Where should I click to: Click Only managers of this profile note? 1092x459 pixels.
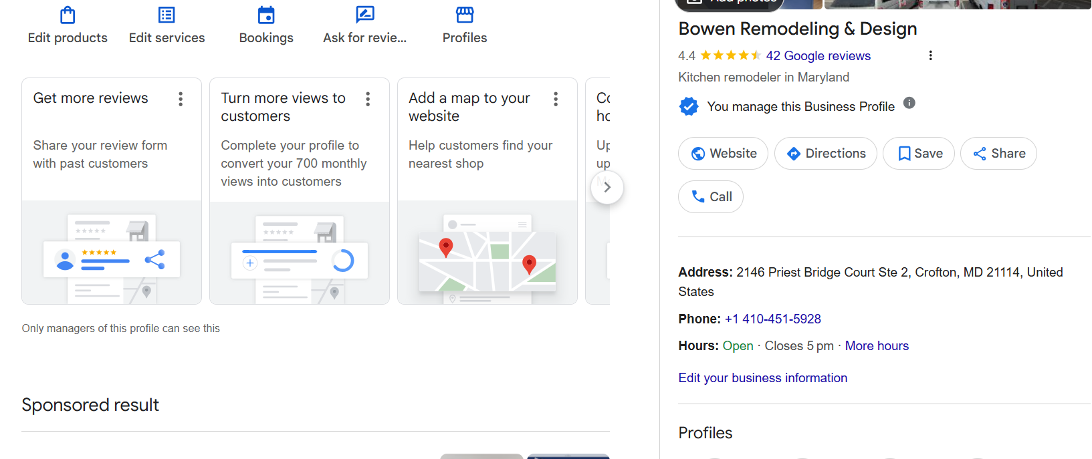coord(121,329)
